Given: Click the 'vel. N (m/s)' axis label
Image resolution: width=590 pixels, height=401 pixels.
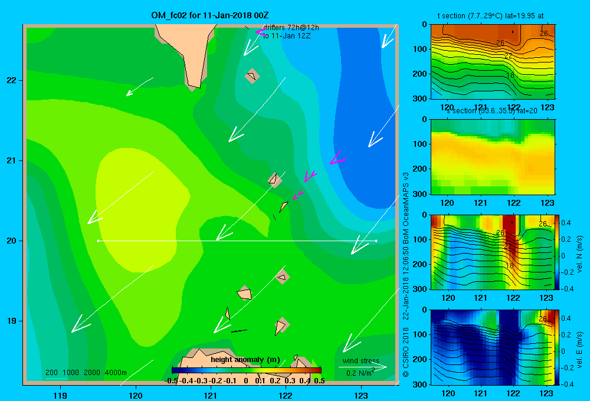Looking at the screenshot, I should pos(579,254).
